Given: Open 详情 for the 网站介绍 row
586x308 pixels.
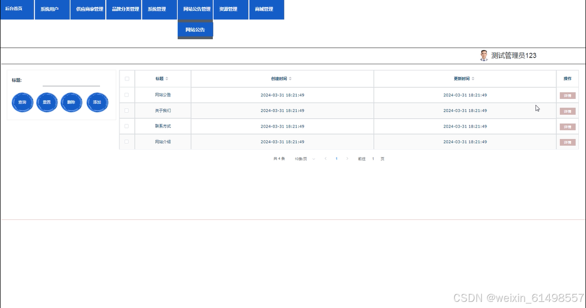Looking at the screenshot, I should tap(567, 142).
